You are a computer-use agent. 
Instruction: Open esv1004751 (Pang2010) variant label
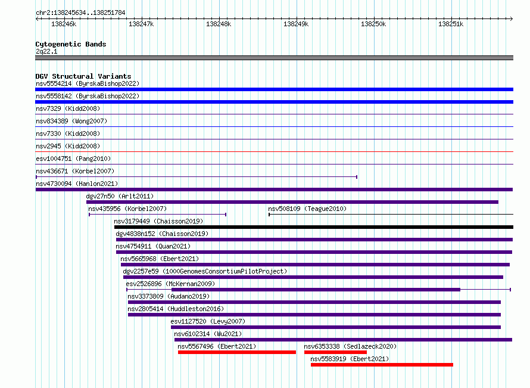[73, 159]
